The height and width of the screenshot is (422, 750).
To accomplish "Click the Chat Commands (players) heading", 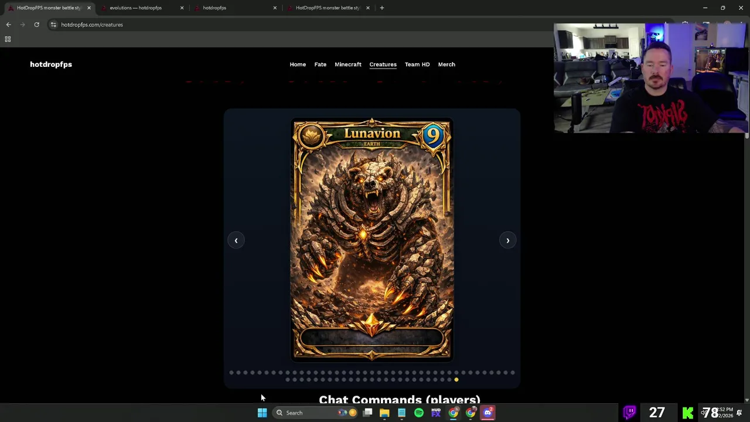I will coord(400,399).
